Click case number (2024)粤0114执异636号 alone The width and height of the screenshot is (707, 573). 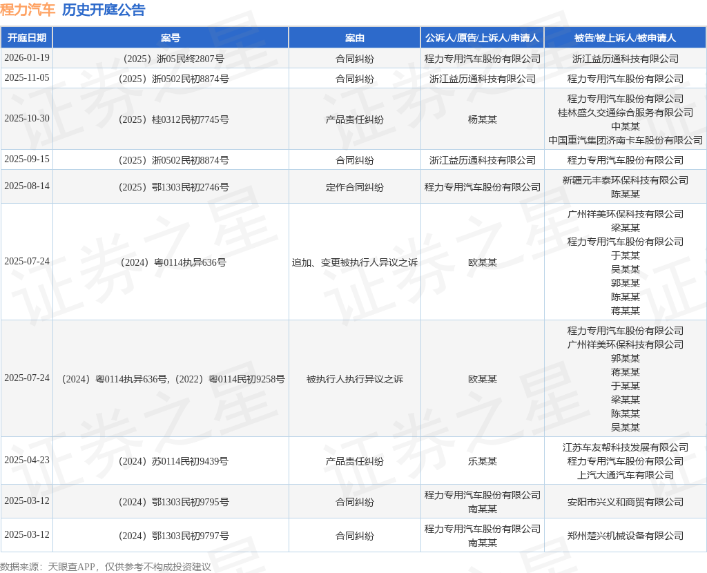pos(173,262)
